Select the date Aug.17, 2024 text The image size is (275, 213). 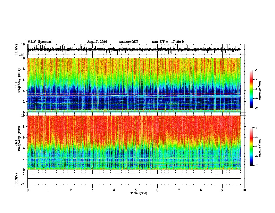[x=97, y=42]
